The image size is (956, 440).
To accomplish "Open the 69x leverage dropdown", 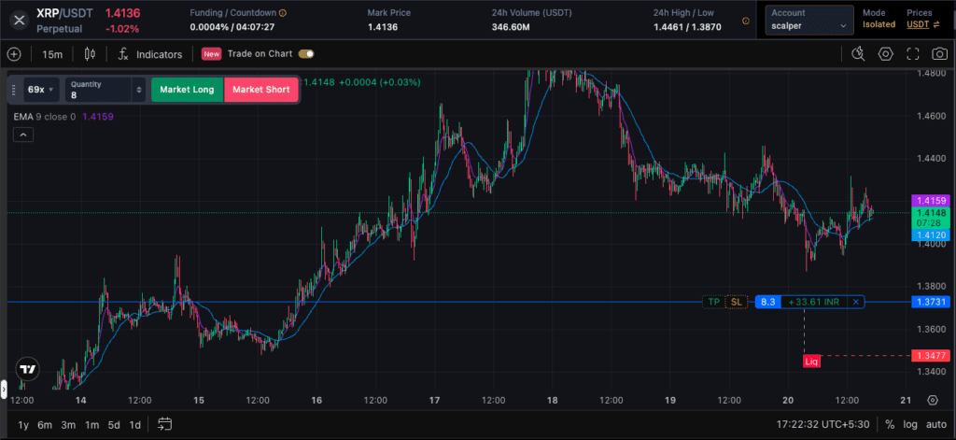I will click(x=40, y=90).
